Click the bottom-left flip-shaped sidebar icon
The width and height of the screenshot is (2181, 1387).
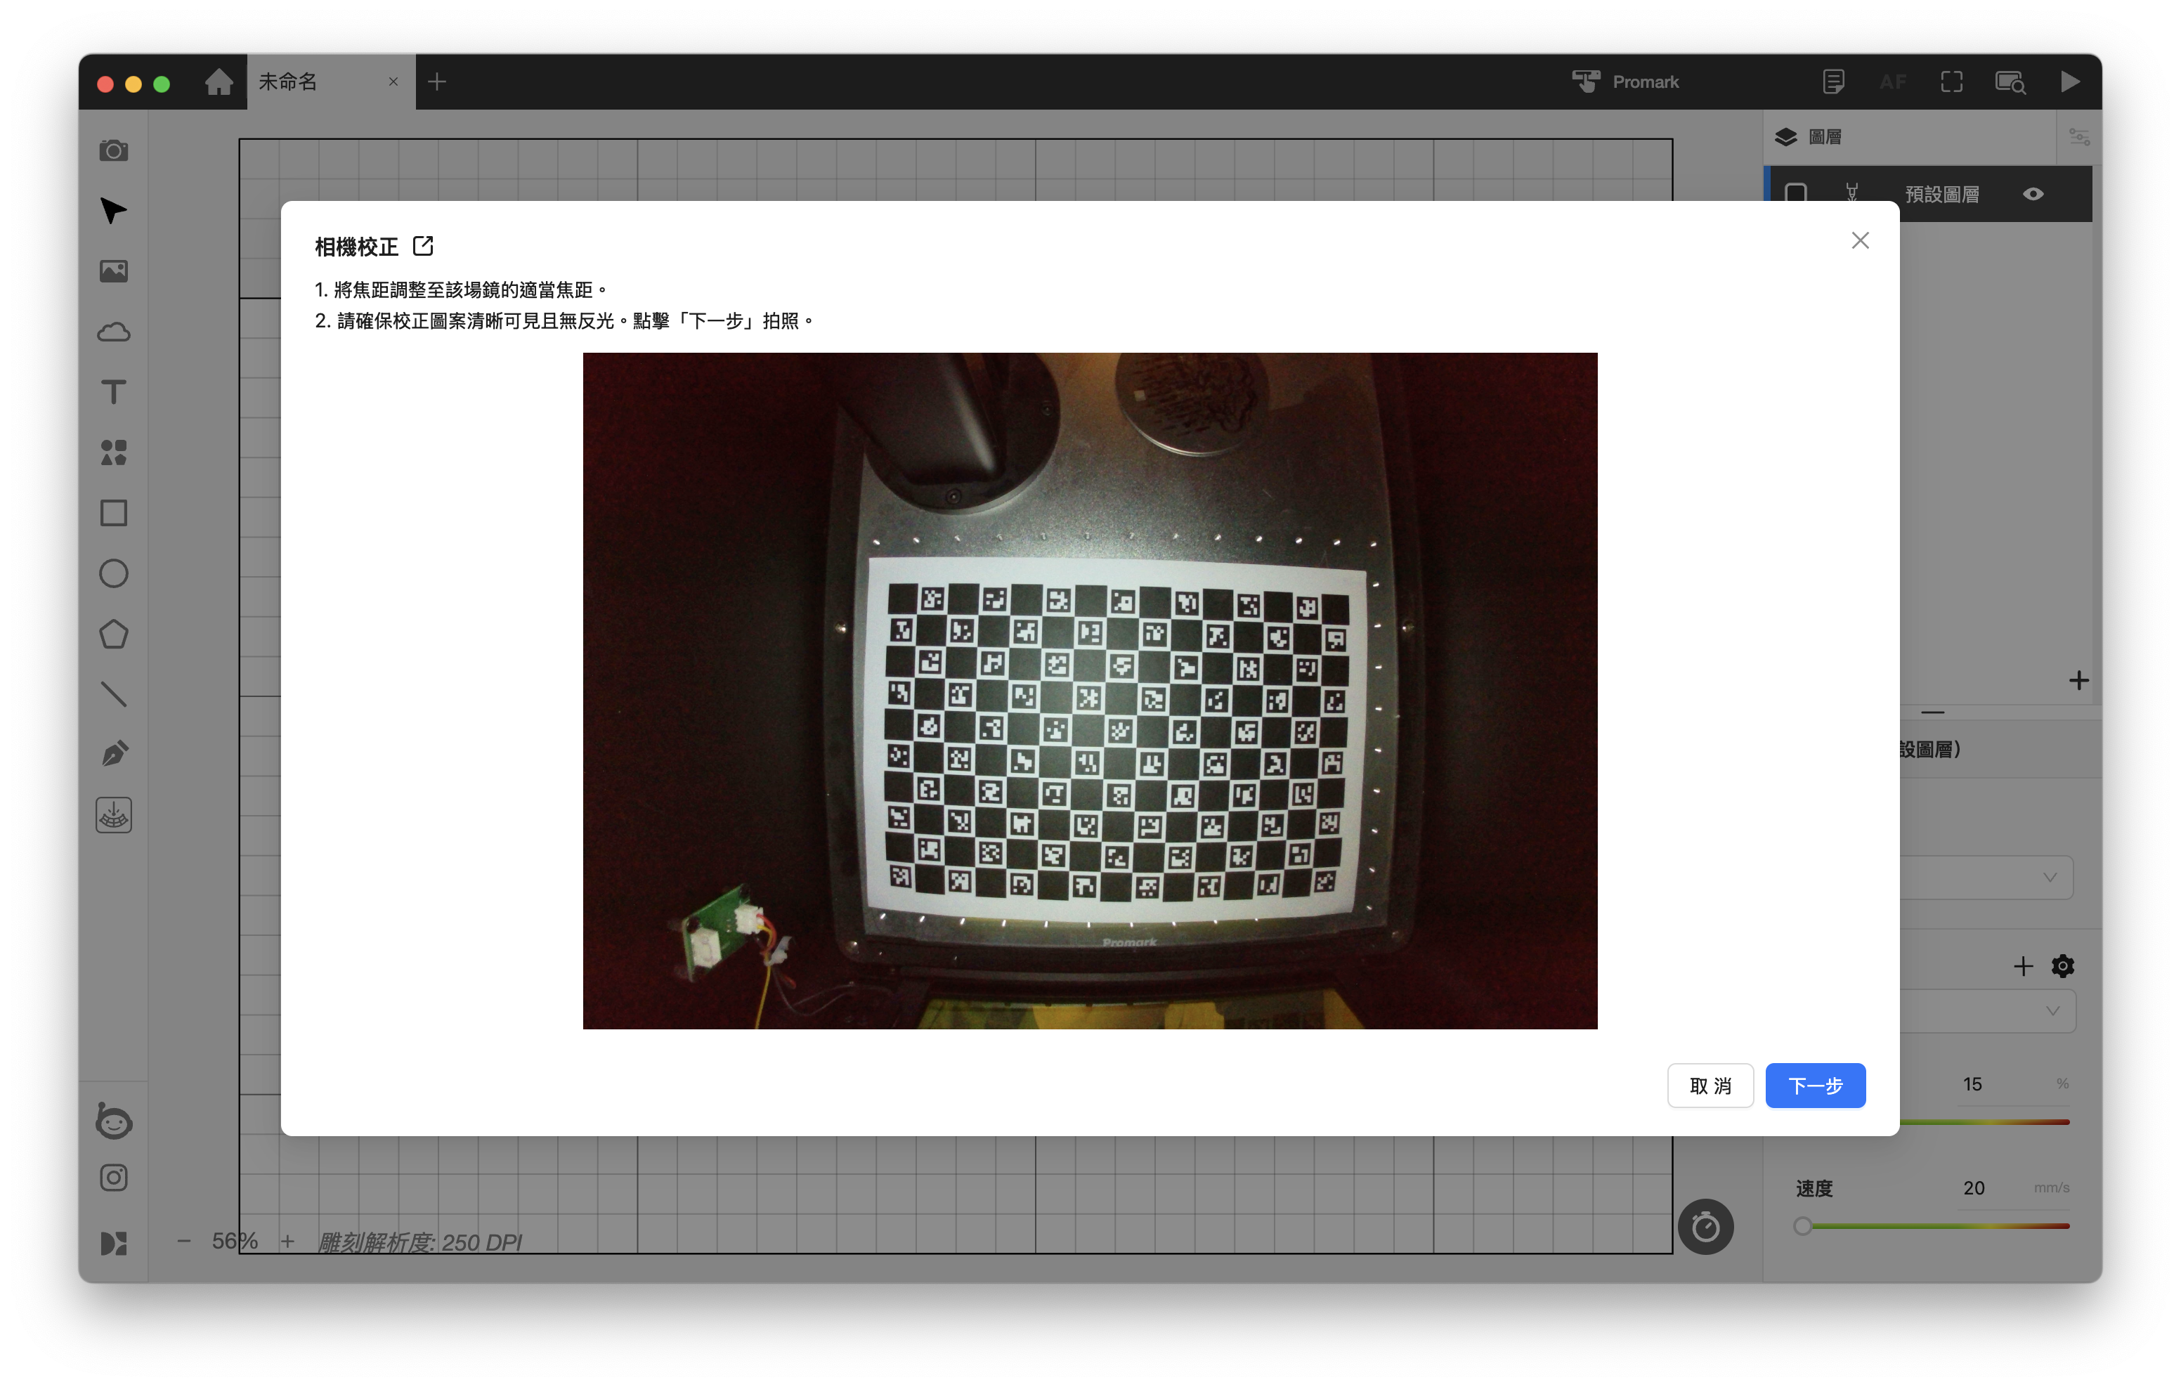coord(113,1243)
